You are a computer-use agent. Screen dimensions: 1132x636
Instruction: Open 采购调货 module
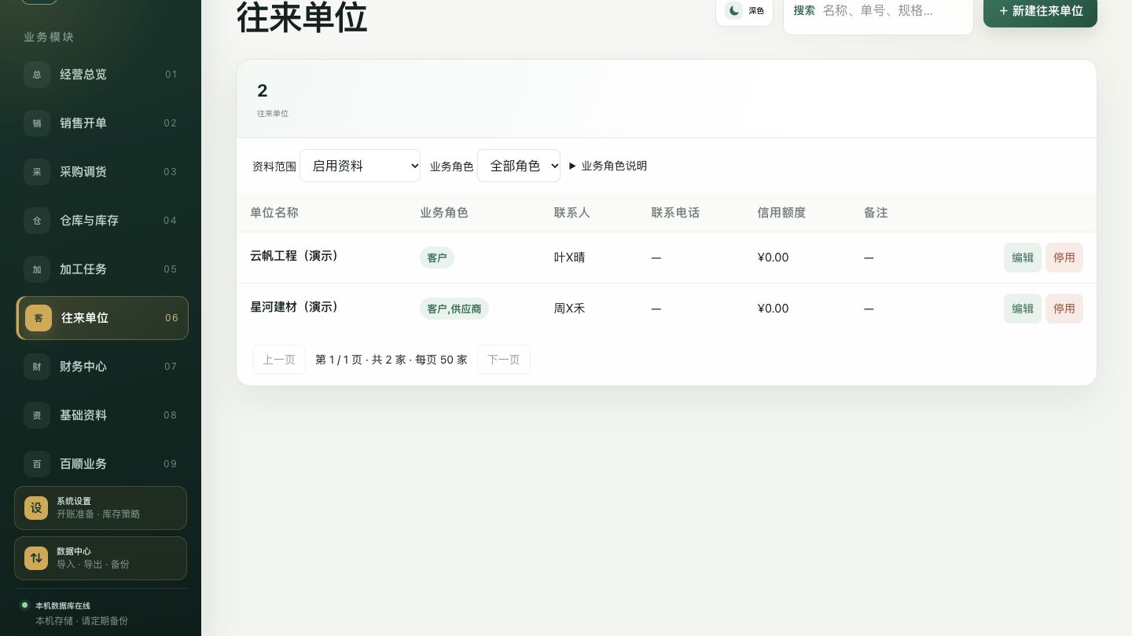tap(102, 172)
